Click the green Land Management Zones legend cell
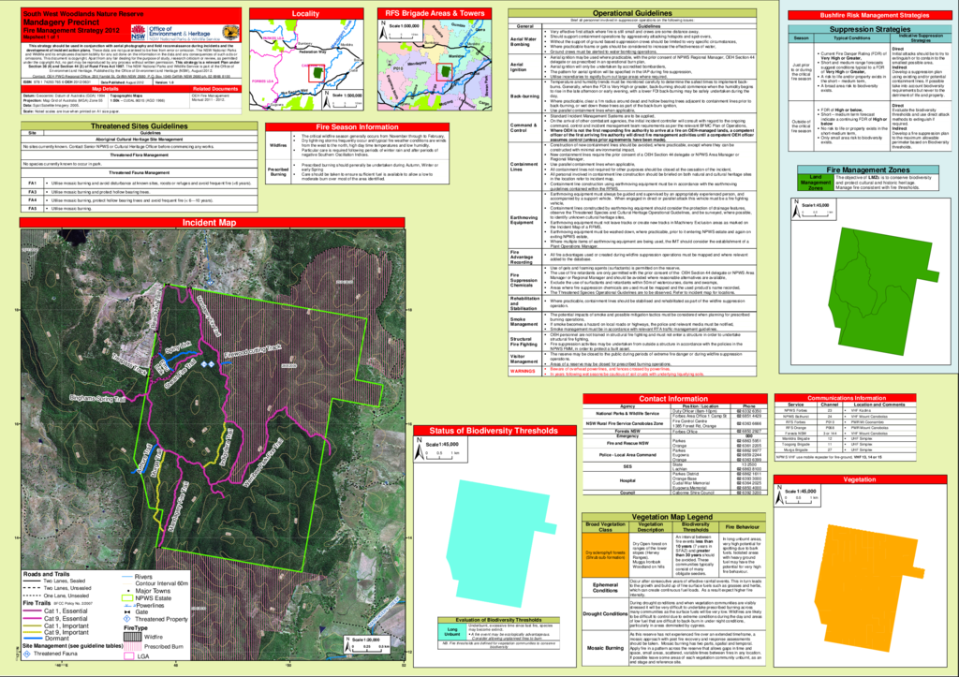Image resolution: width=959 pixels, height=677 pixels. coord(816,183)
